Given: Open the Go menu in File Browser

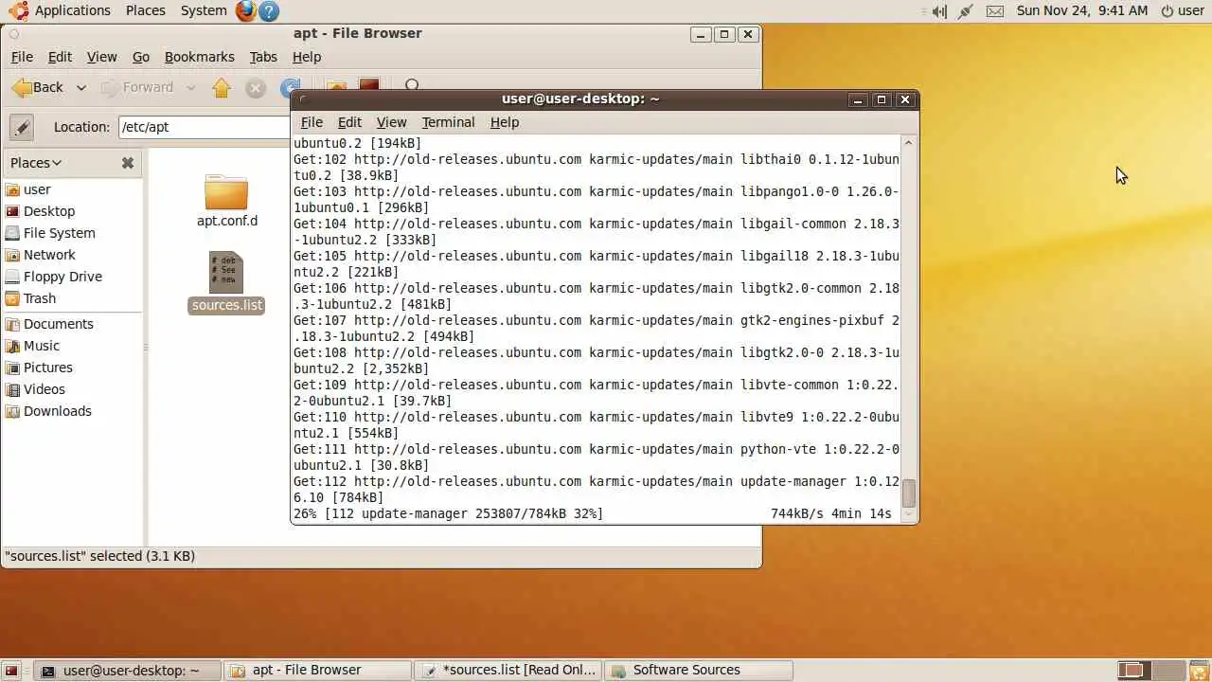Looking at the screenshot, I should coord(141,57).
